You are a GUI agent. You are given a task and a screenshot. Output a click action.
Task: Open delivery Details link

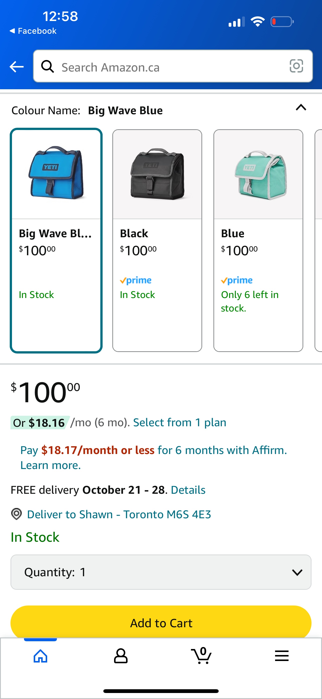click(188, 490)
